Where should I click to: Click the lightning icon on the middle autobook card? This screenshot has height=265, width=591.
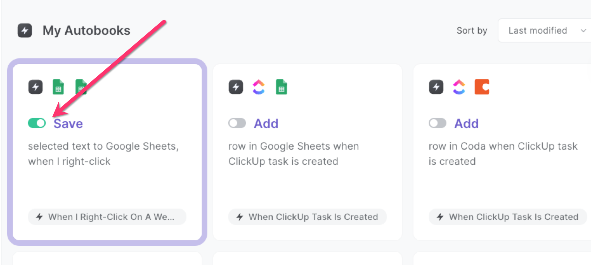236,87
